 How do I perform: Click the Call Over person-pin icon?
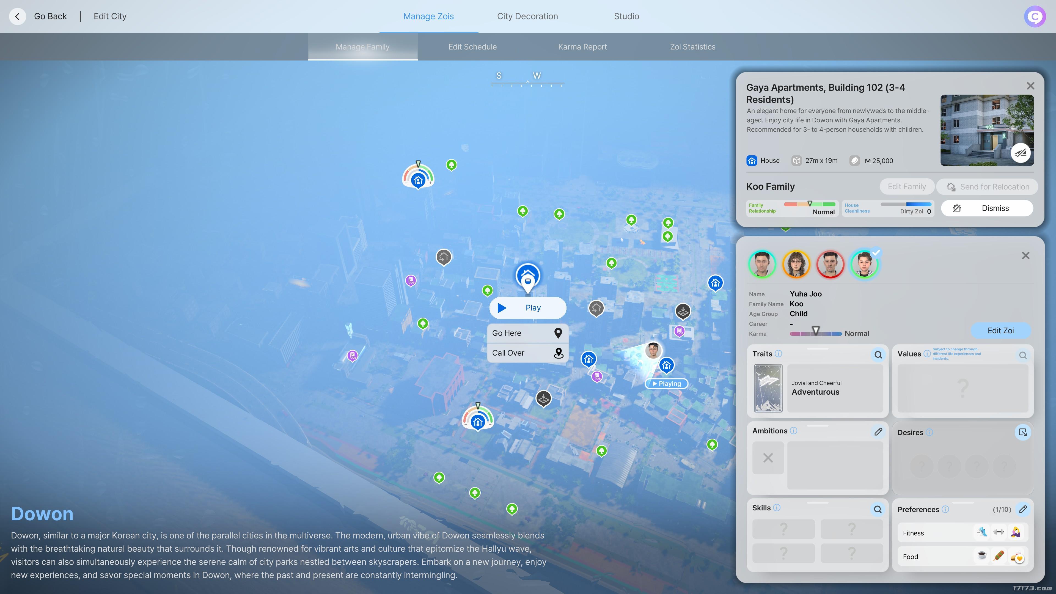(558, 353)
